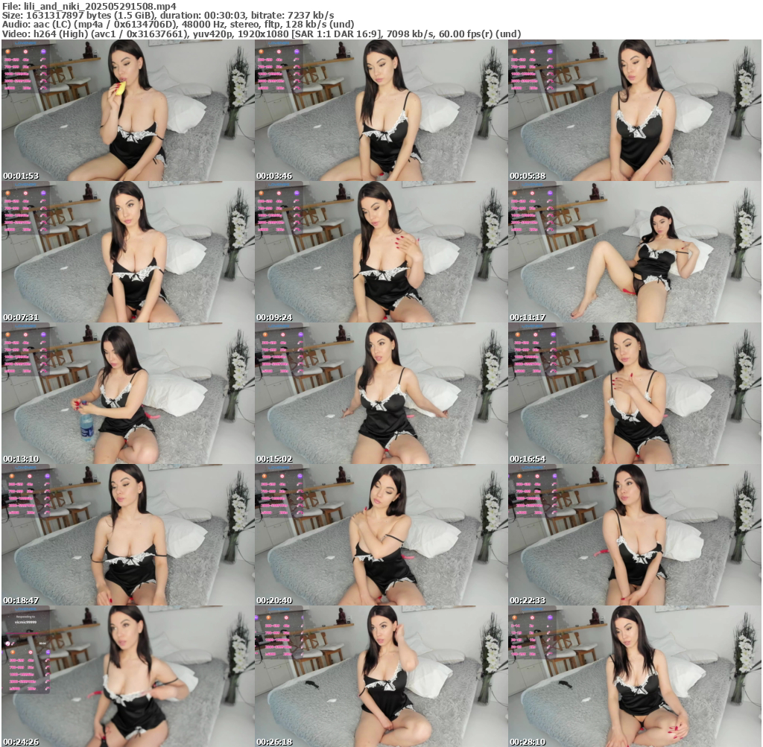Open the thumbnail at 00:26:18
The width and height of the screenshot is (763, 747).
coord(381,676)
